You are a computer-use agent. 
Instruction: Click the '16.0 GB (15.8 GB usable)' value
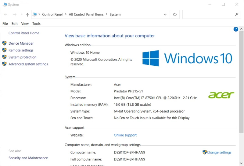[132, 105]
